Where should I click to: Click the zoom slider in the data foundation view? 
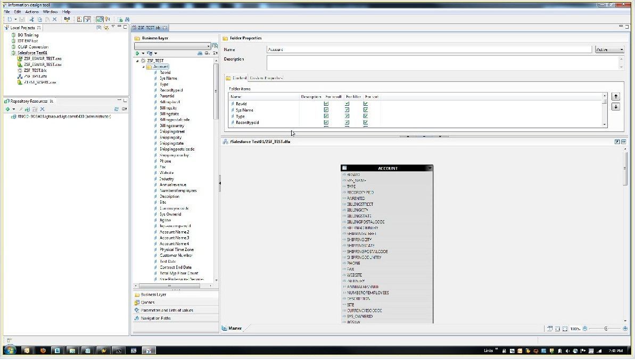pos(606,329)
